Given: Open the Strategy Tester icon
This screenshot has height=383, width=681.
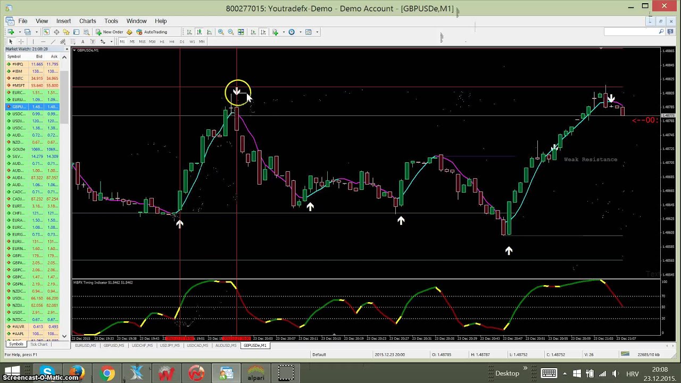Looking at the screenshot, I should (86, 32).
